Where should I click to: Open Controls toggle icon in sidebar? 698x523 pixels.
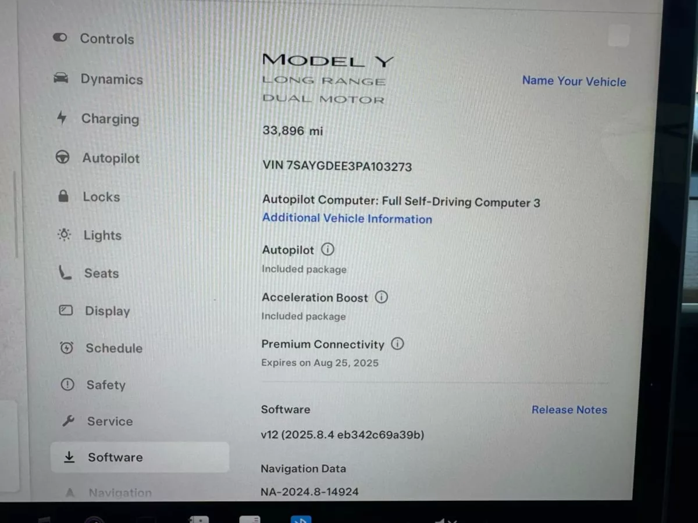[60, 38]
